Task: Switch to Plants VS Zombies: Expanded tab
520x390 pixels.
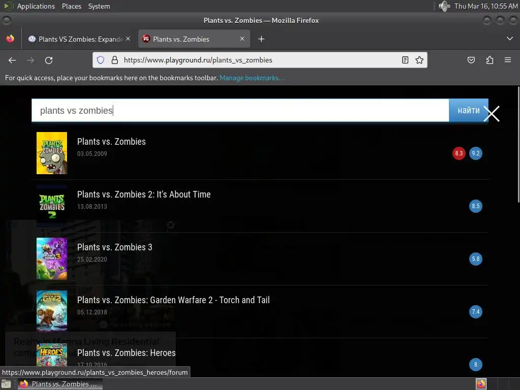Action: tap(79, 39)
